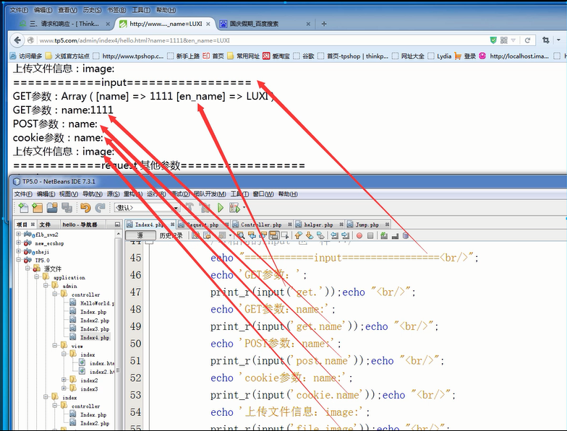
Task: Collapse the application folder node
Action: click(36, 277)
